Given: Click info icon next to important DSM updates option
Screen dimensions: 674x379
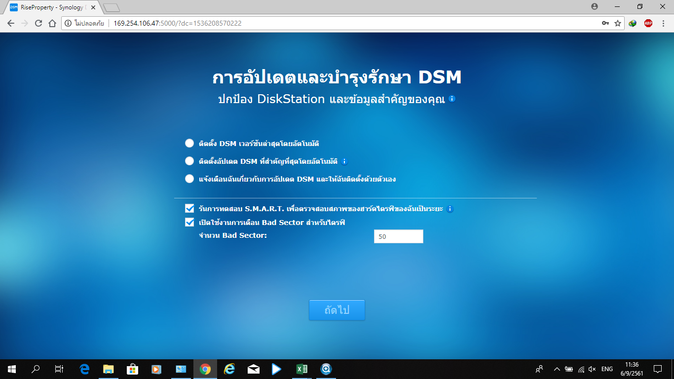Looking at the screenshot, I should (x=345, y=161).
